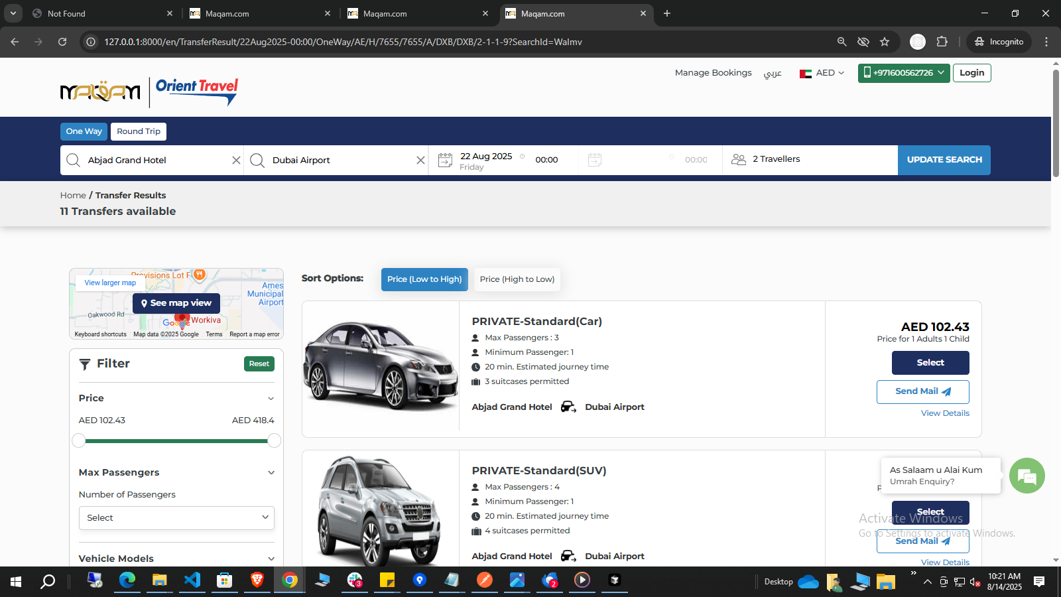Collapse the Price filter section
Screen dimensions: 1061x597
[271, 399]
